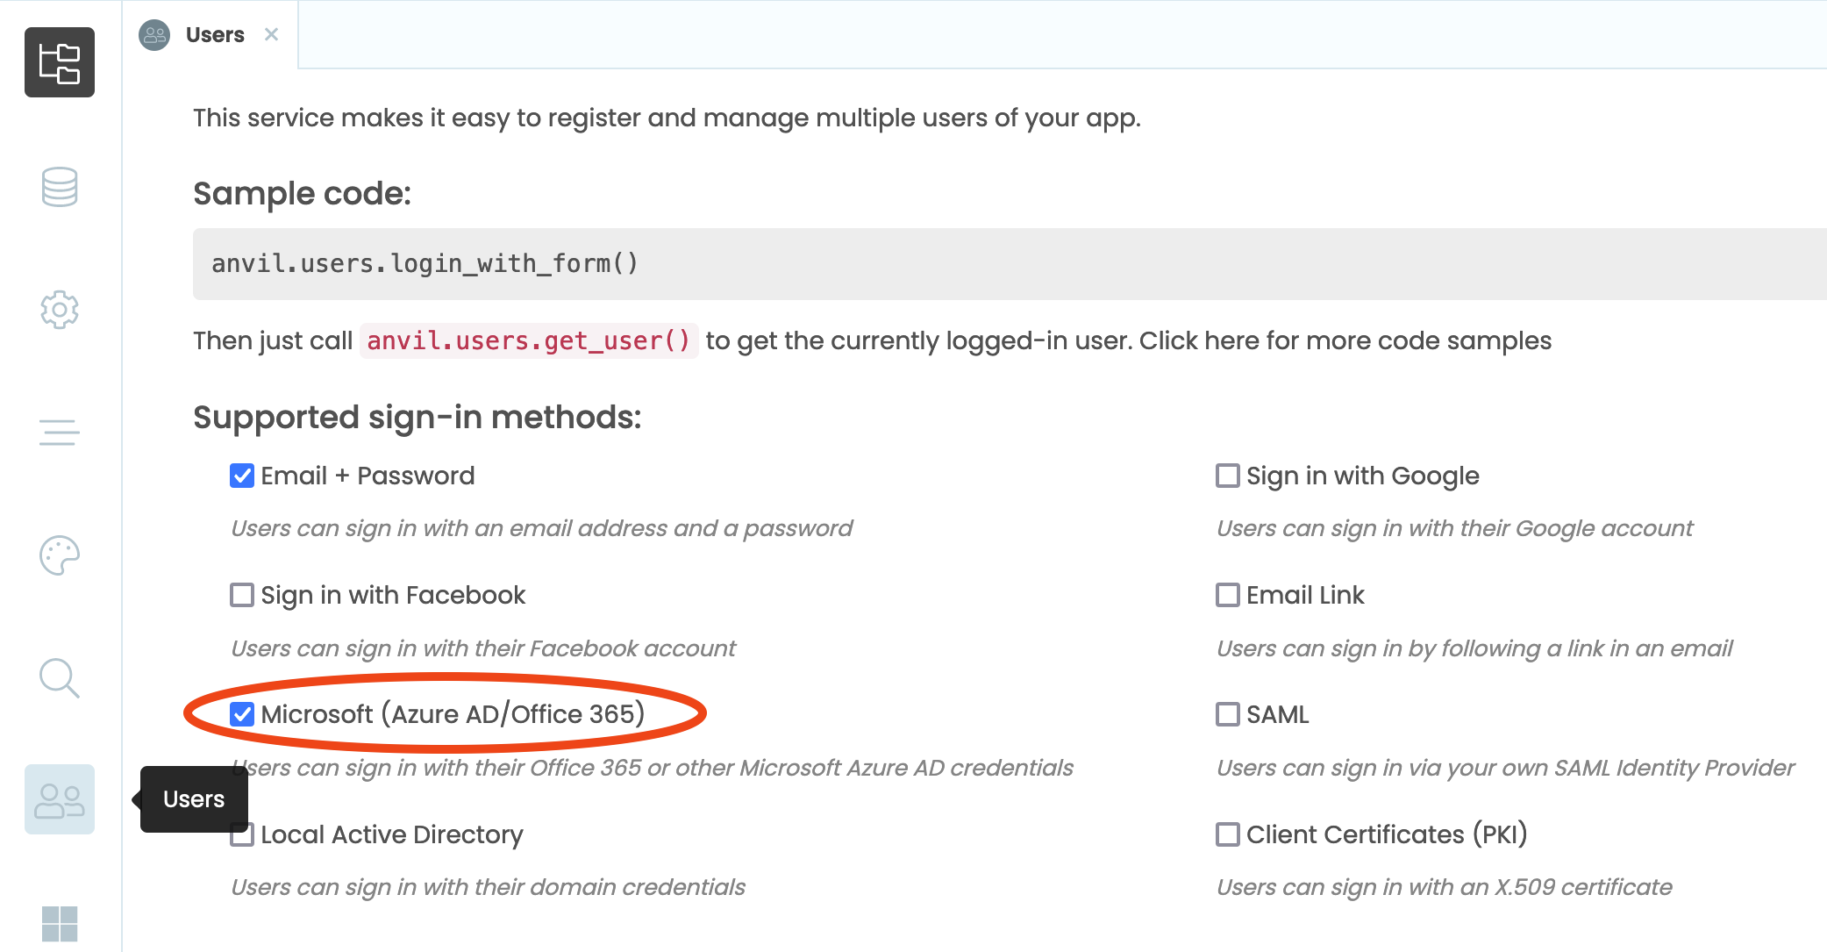Screen dimensions: 1827x952
Task: Open the app grid icon at bottom
Action: point(59,922)
